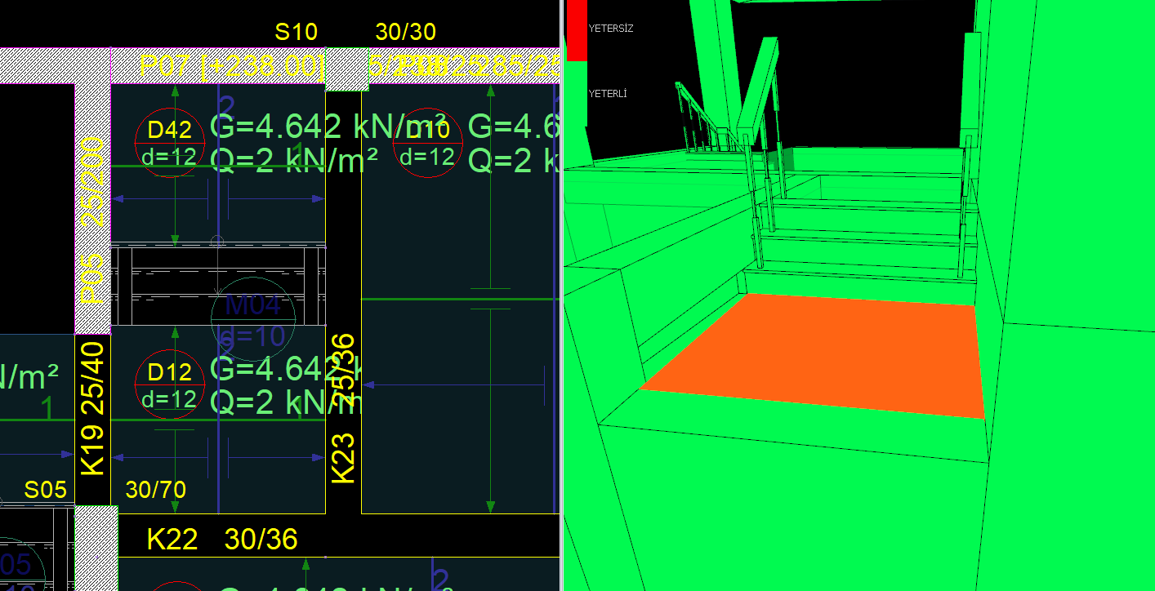Click the S05 column label
1155x591 pixels.
[45, 490]
